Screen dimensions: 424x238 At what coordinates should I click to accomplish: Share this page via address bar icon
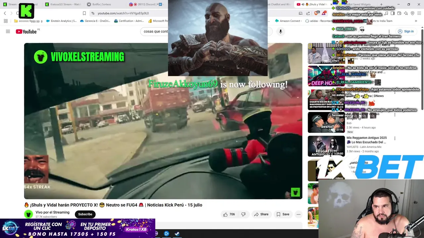pos(308,13)
